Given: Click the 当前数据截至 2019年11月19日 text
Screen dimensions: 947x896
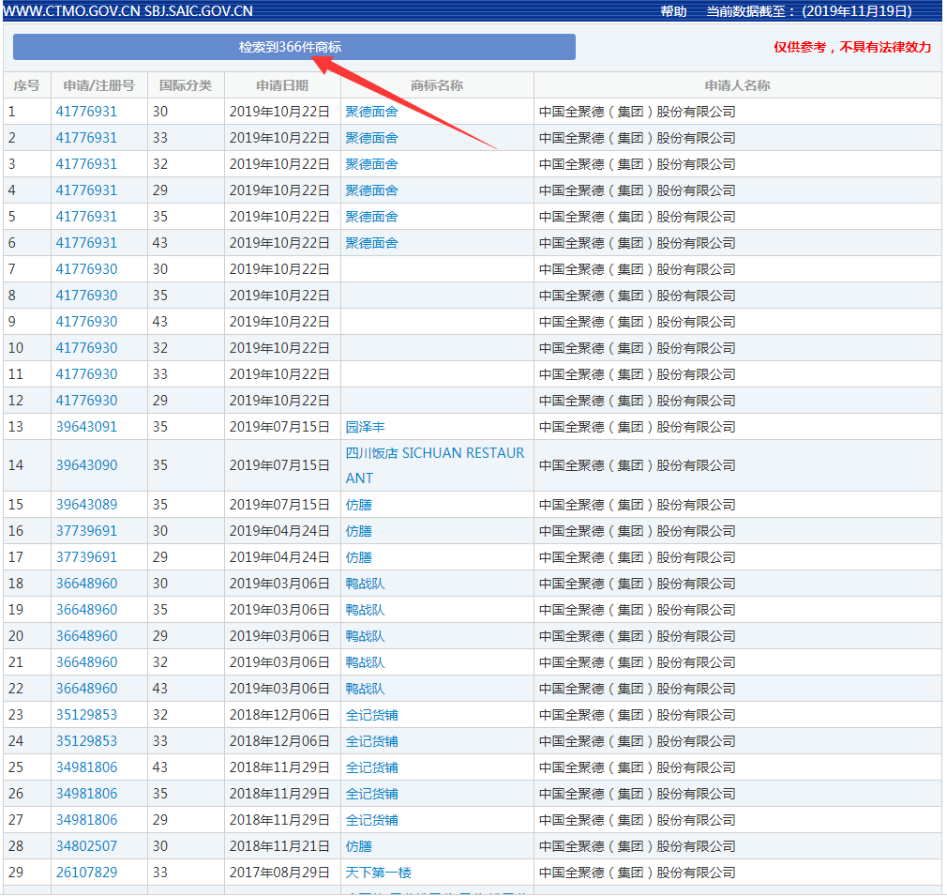Looking at the screenshot, I should coord(809,11).
